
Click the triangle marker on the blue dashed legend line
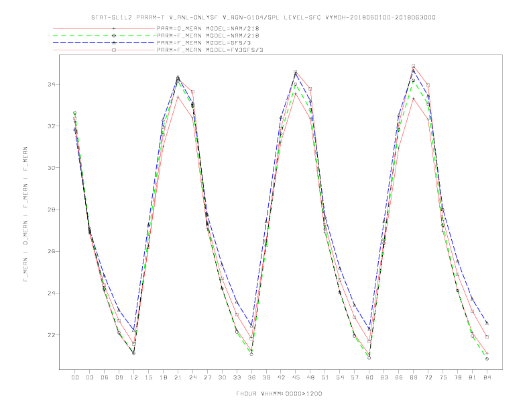[114, 43]
